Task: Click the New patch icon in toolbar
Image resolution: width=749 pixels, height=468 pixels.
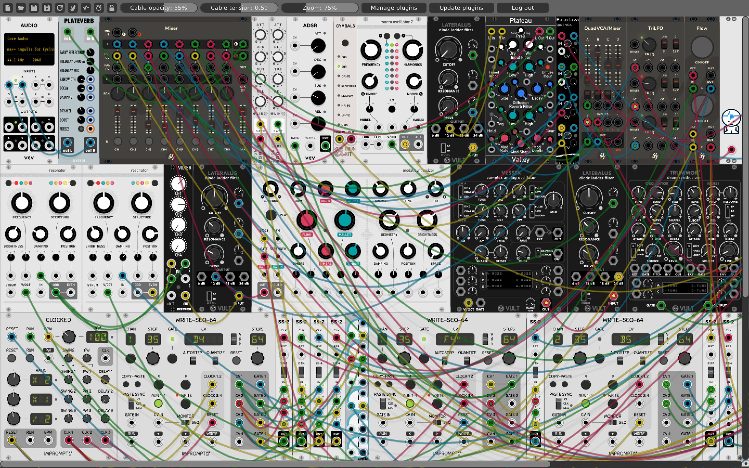Action: click(x=8, y=8)
